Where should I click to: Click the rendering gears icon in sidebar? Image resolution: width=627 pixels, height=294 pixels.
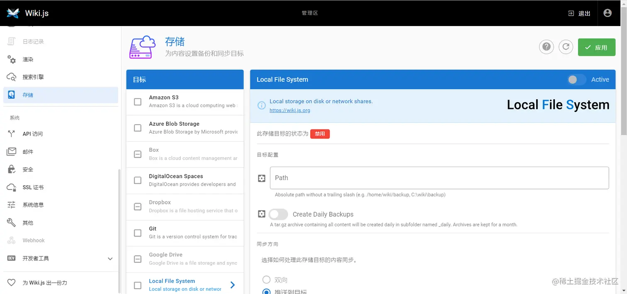pos(12,59)
